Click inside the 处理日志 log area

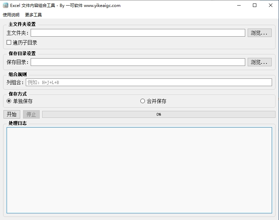139,170
